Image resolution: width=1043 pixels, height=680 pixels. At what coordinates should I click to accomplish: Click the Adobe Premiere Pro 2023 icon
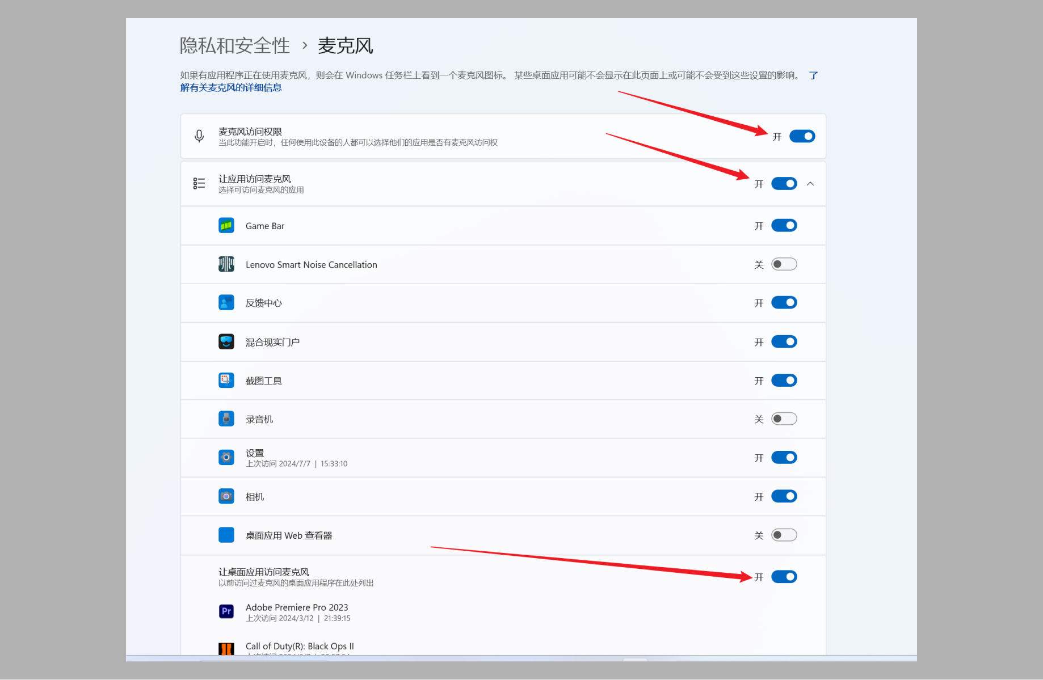pyautogui.click(x=226, y=611)
